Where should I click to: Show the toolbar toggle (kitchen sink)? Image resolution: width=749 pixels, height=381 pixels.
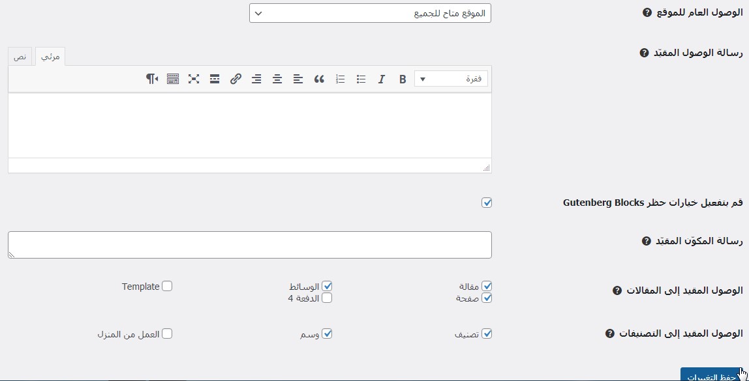click(x=173, y=79)
